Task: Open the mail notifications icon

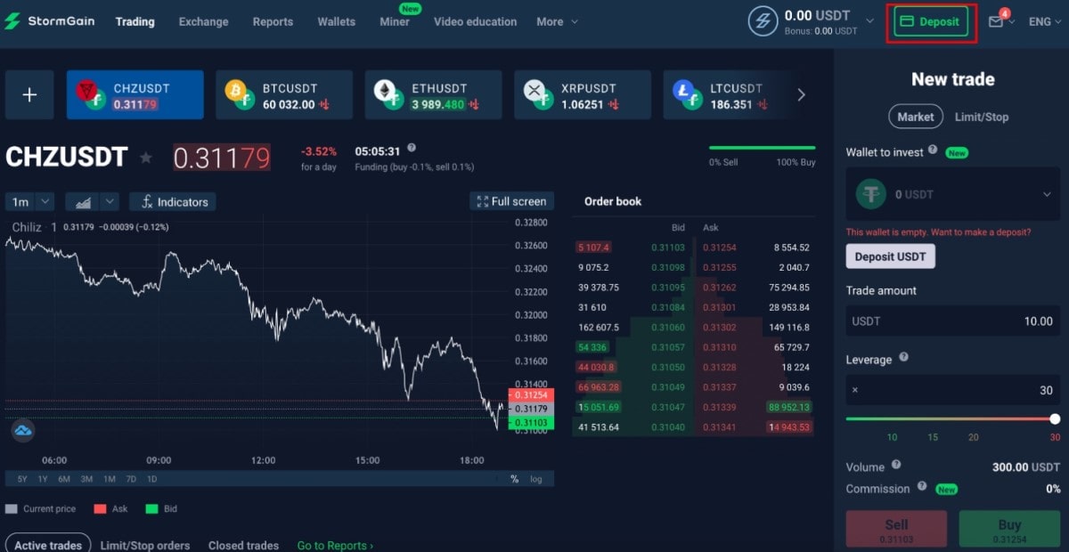Action: pos(996,21)
